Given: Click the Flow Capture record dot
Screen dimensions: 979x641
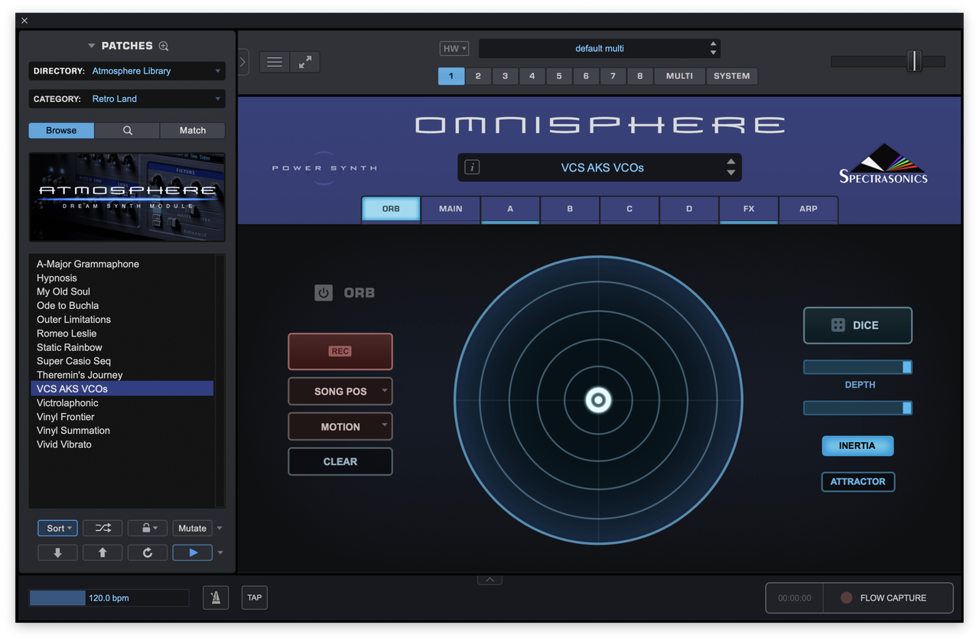Looking at the screenshot, I should [846, 597].
